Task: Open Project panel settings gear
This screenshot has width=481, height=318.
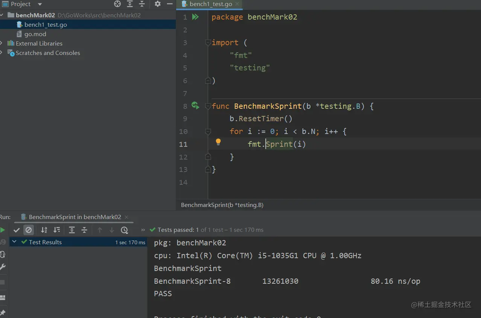Action: click(158, 4)
